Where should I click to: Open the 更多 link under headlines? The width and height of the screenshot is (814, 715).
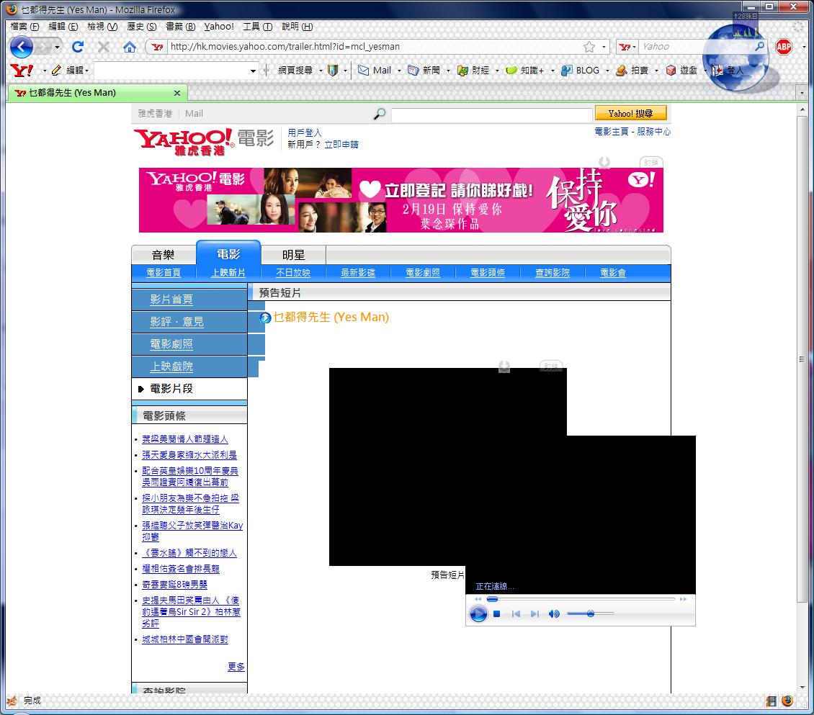tap(236, 667)
